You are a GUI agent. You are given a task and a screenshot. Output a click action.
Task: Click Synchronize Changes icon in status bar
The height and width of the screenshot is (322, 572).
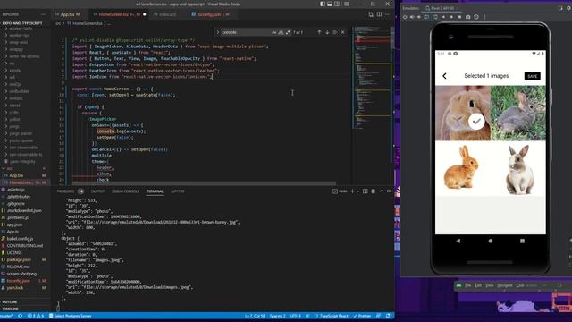20,316
